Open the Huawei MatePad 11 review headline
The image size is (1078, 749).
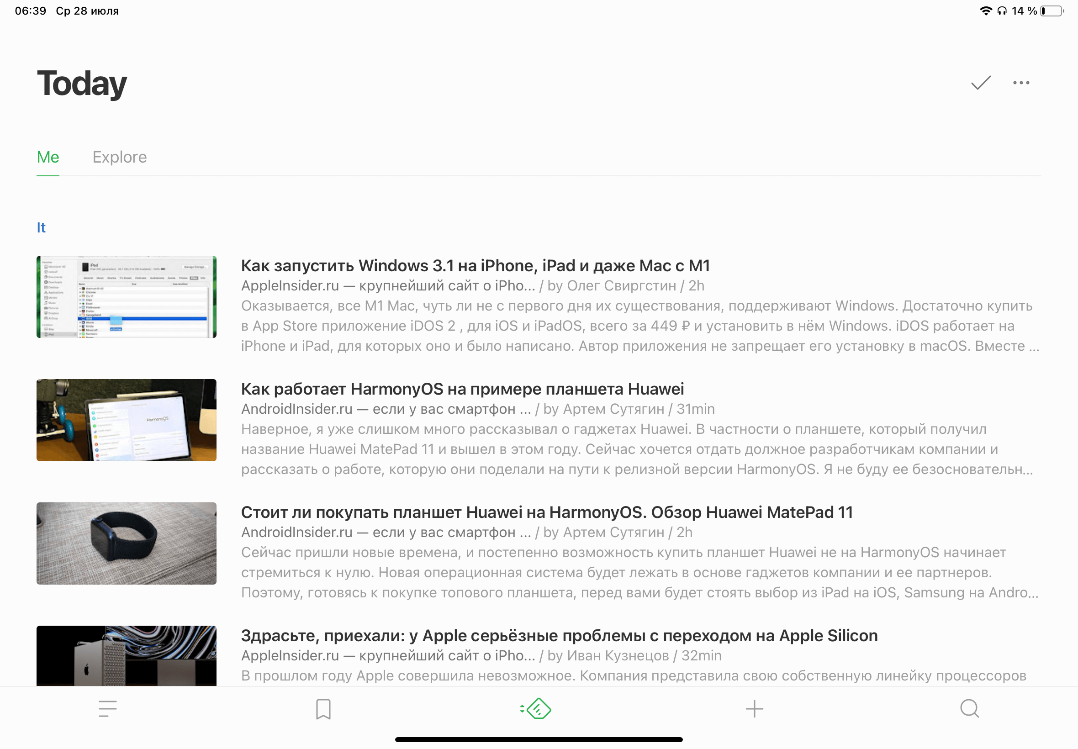[x=547, y=512]
